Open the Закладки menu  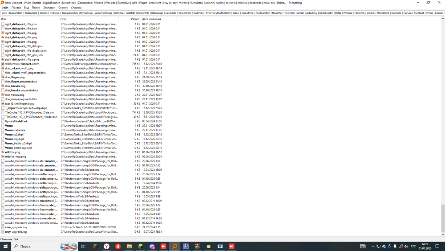(x=49, y=8)
